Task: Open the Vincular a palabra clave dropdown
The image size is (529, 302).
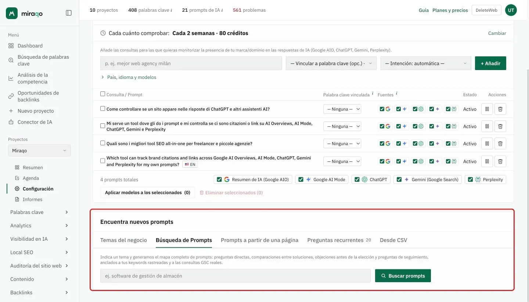Action: 331,63
